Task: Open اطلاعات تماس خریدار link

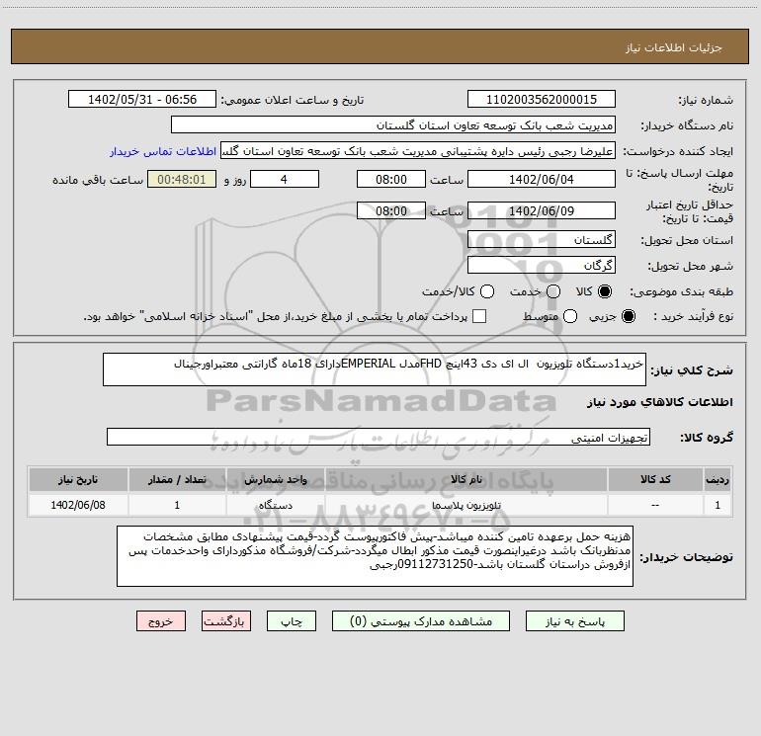Action: tap(163, 151)
